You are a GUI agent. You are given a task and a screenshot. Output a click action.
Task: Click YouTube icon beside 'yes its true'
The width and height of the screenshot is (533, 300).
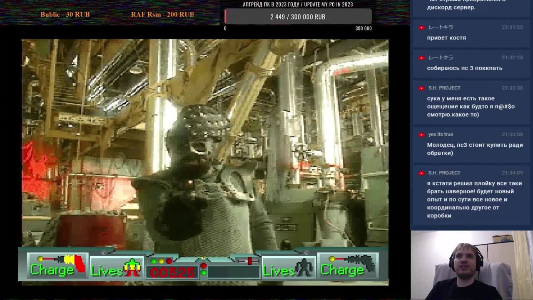click(x=421, y=135)
